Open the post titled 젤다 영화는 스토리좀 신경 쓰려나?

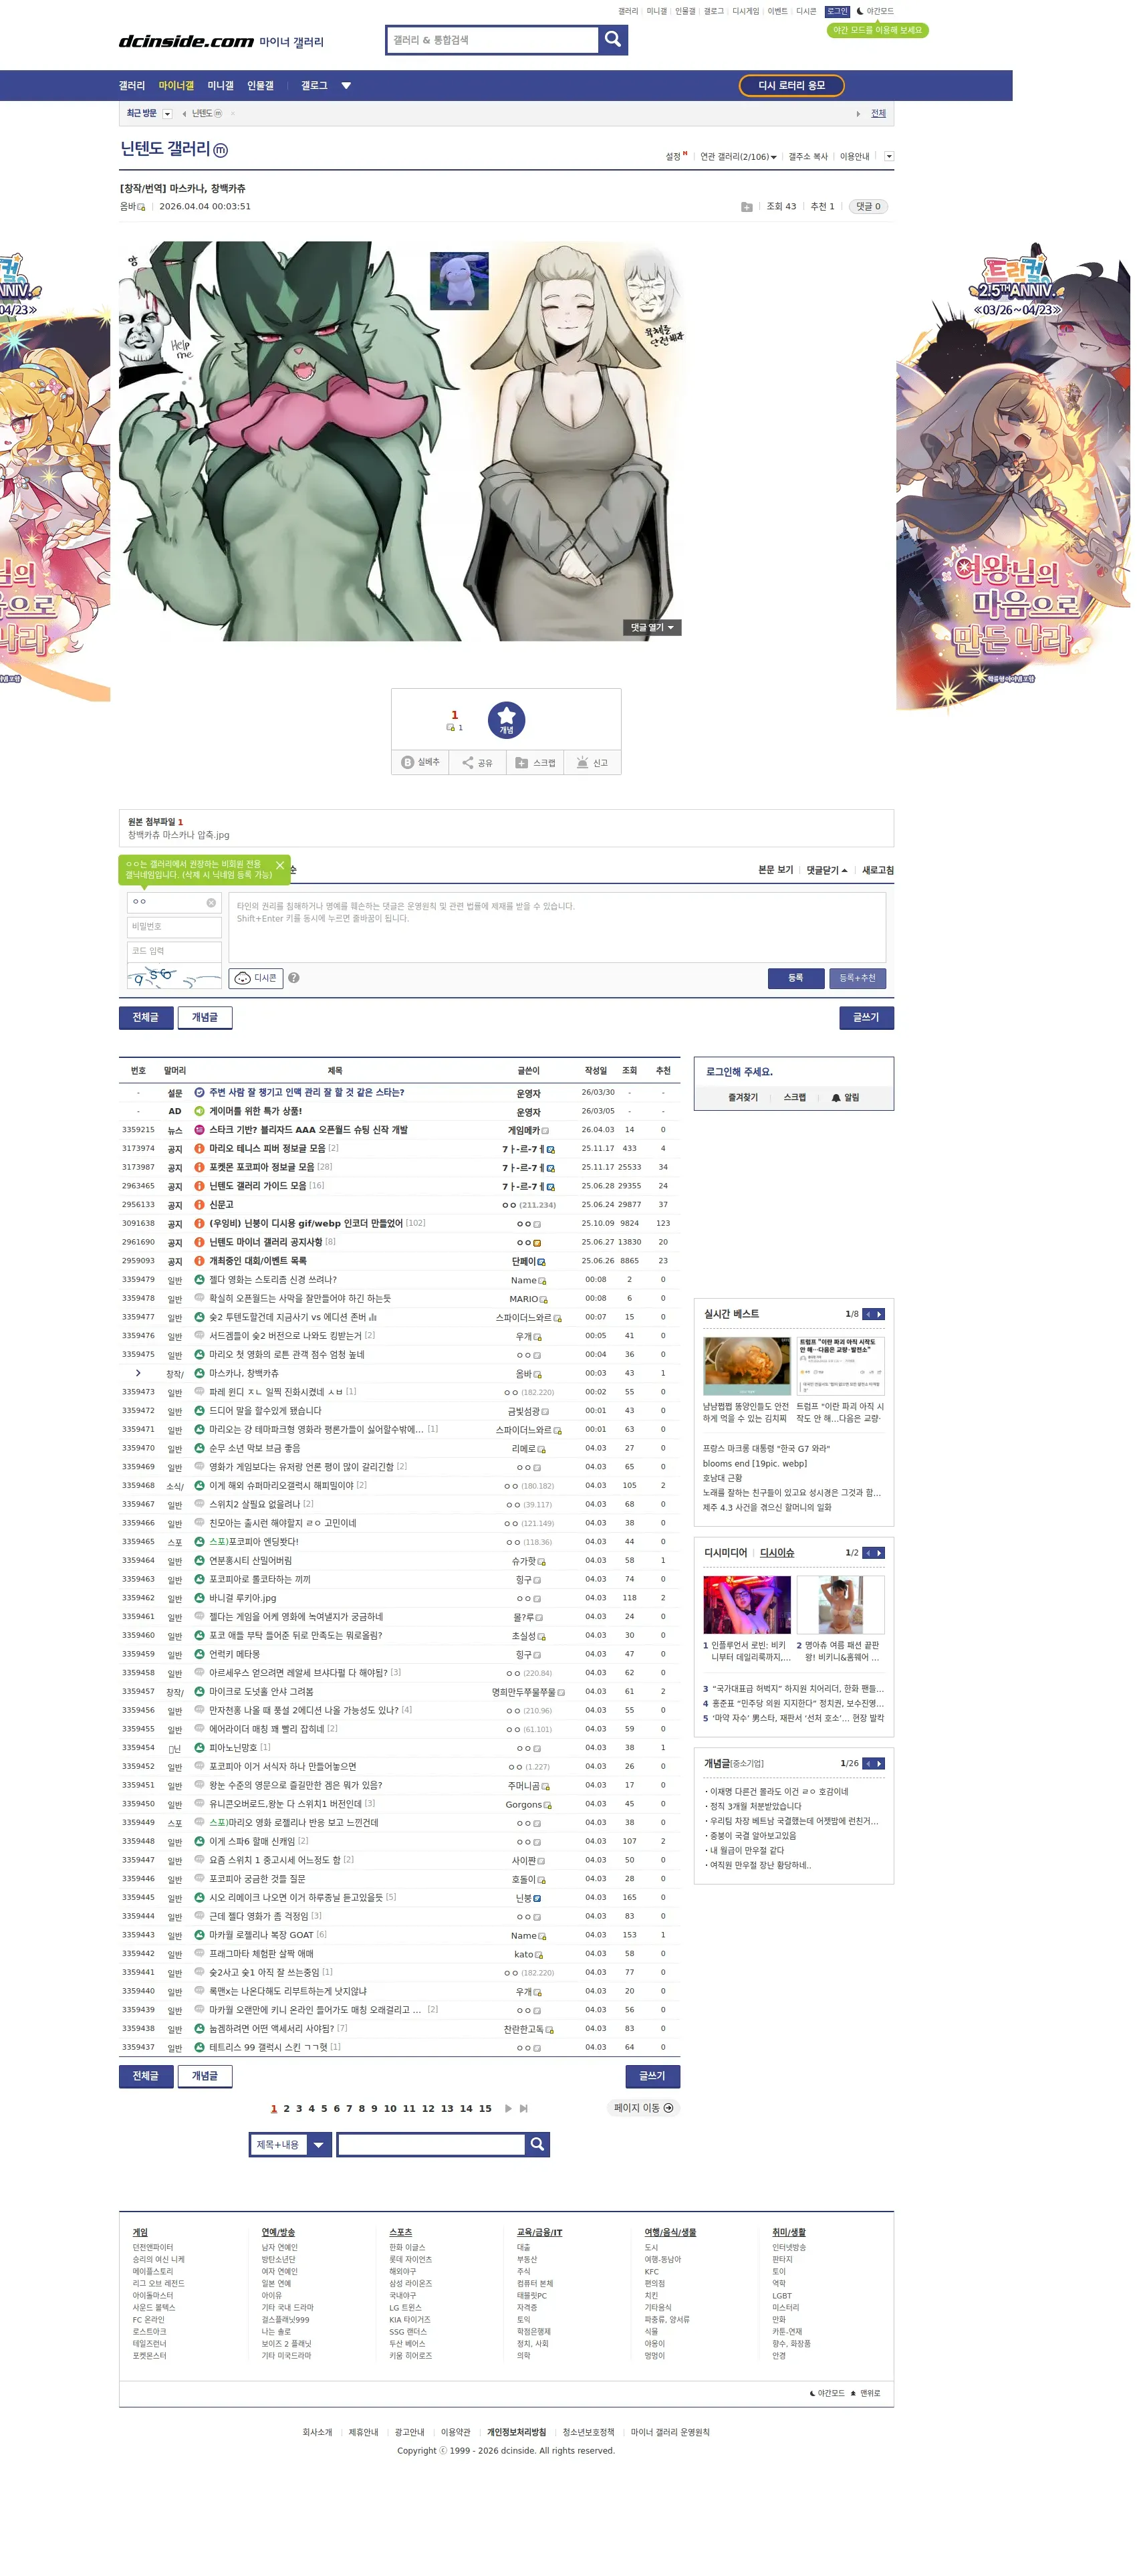point(273,1279)
